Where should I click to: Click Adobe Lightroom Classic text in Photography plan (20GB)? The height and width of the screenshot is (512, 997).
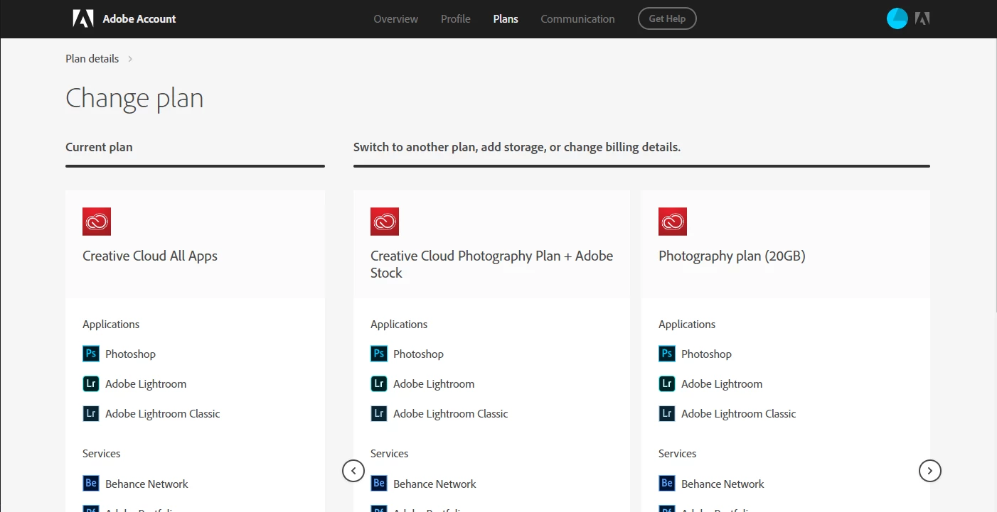point(739,413)
